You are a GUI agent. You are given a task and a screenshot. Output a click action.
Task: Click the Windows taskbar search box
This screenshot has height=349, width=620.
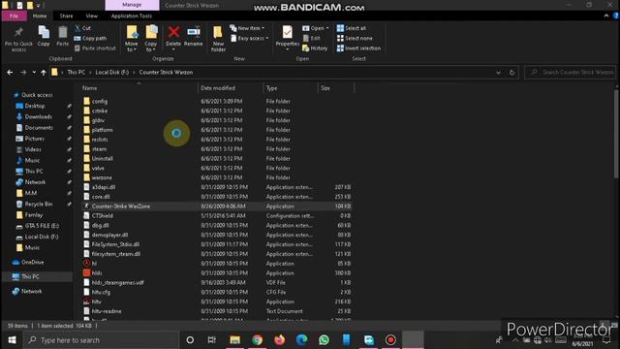point(101,340)
